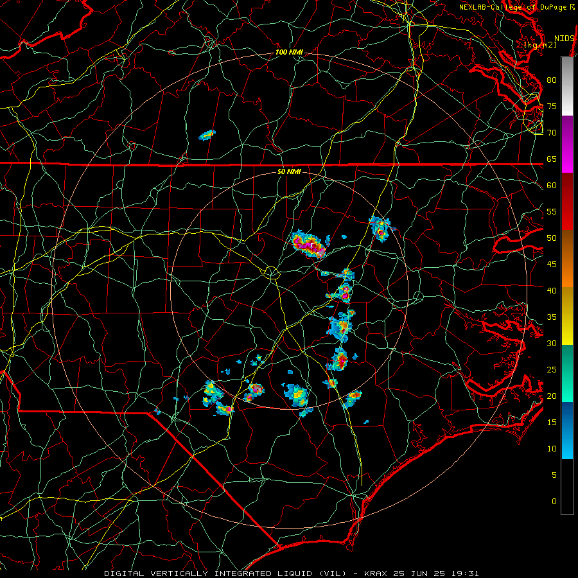Click the 20 value on the color scale
This screenshot has width=578, height=578.
click(x=552, y=396)
